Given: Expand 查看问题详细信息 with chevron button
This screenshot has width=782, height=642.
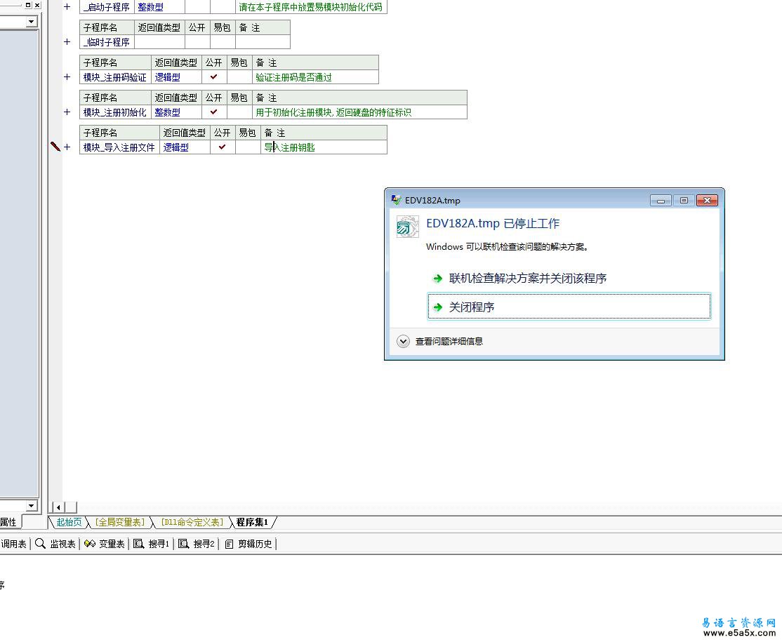Looking at the screenshot, I should 403,342.
